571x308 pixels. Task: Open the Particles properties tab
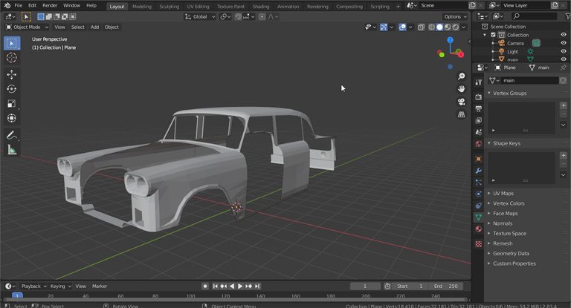click(x=479, y=182)
